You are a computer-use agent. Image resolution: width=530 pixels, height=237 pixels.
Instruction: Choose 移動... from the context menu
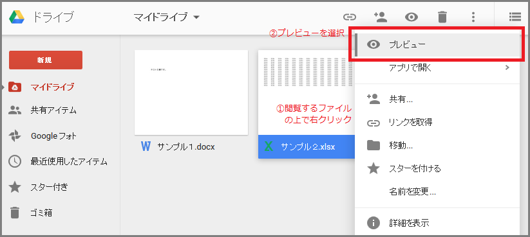(x=437, y=146)
